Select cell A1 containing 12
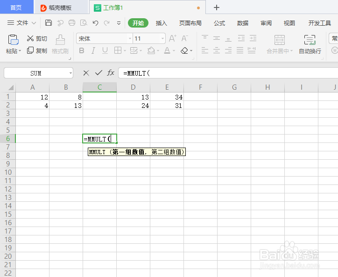 coord(32,97)
